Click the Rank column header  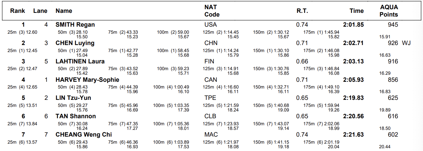(17, 11)
